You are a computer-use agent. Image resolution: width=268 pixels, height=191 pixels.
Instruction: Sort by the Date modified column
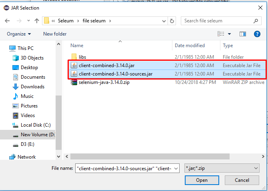(x=190, y=46)
